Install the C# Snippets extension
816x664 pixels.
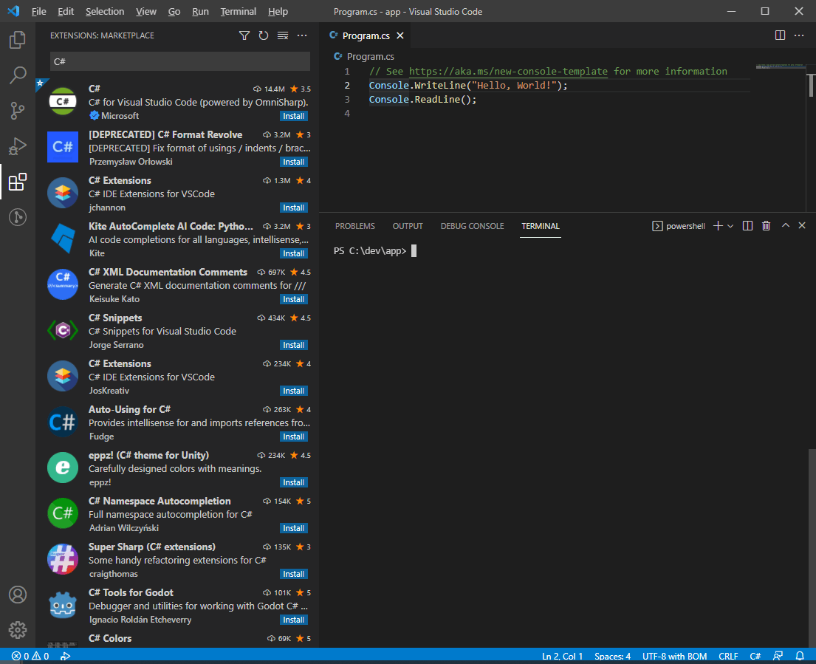click(293, 345)
